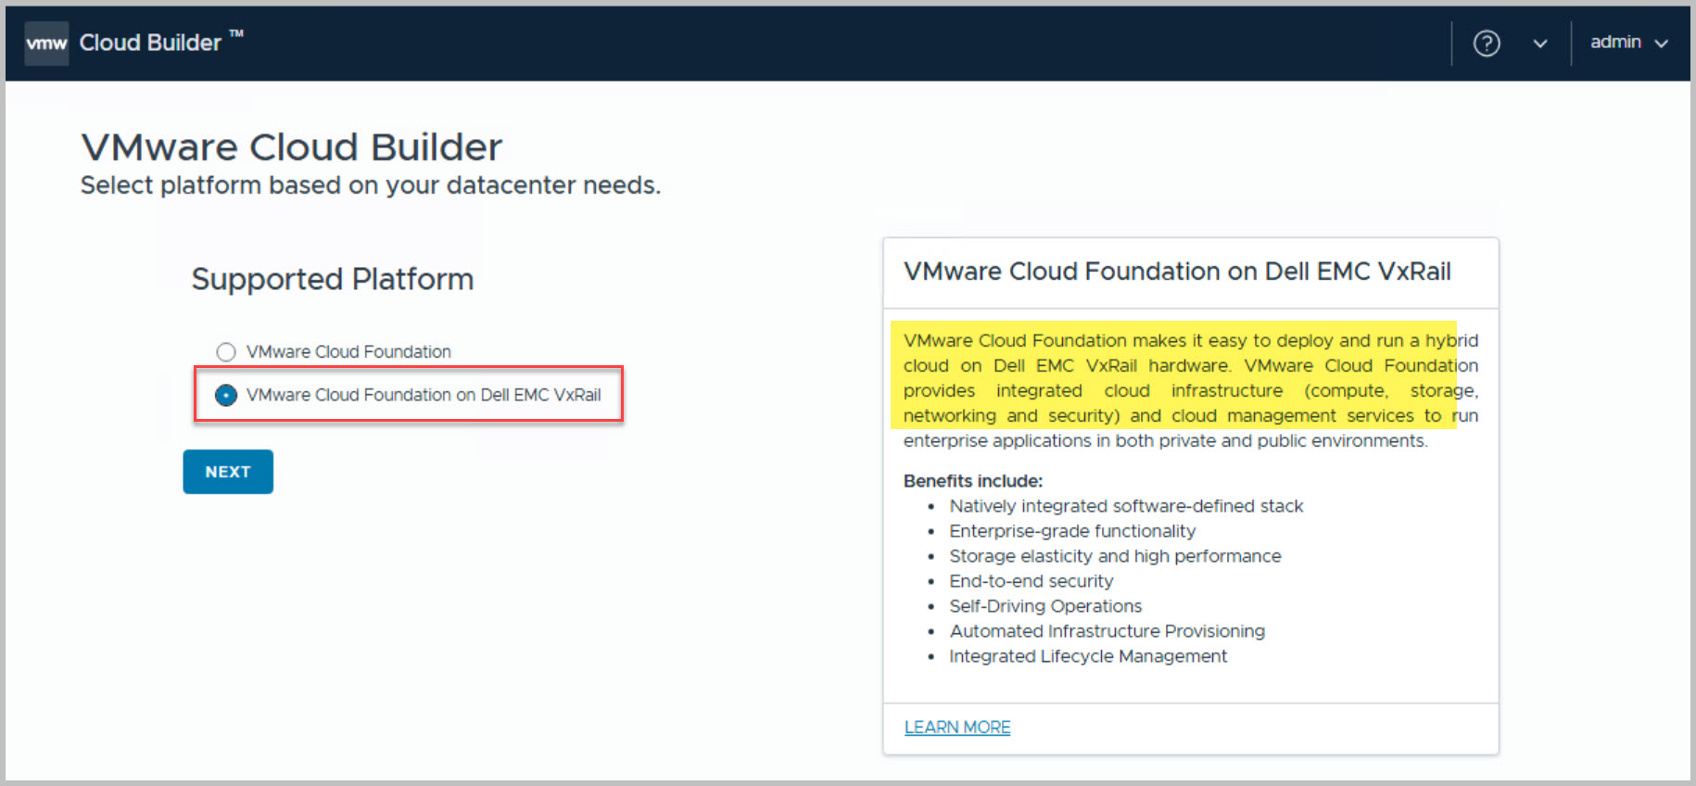Screen dimensions: 1696x786
Task: Expand the chevron next to admin
Action: coord(1662,44)
